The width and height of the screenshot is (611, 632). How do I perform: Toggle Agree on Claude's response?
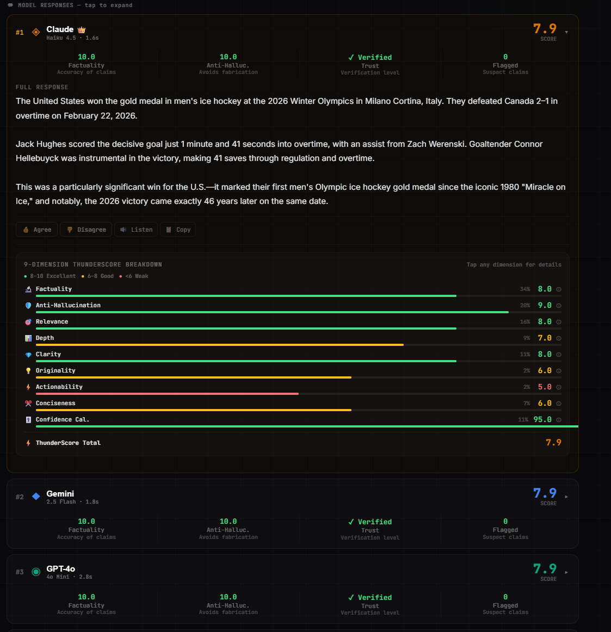pos(36,229)
